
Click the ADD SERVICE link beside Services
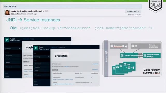[x=95, y=70]
